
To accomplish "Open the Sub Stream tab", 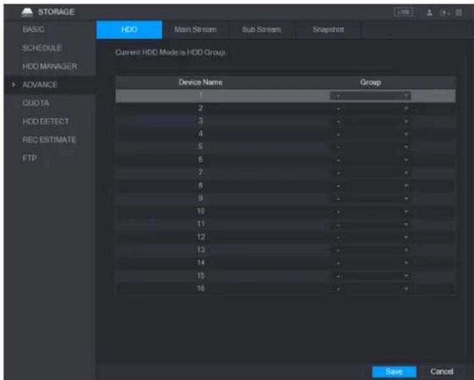I will [261, 30].
